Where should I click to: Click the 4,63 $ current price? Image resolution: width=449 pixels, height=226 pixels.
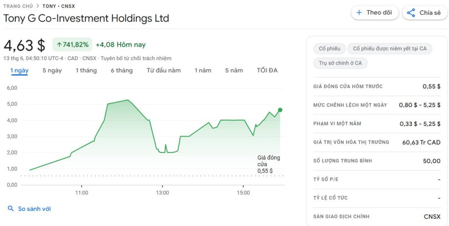25,45
